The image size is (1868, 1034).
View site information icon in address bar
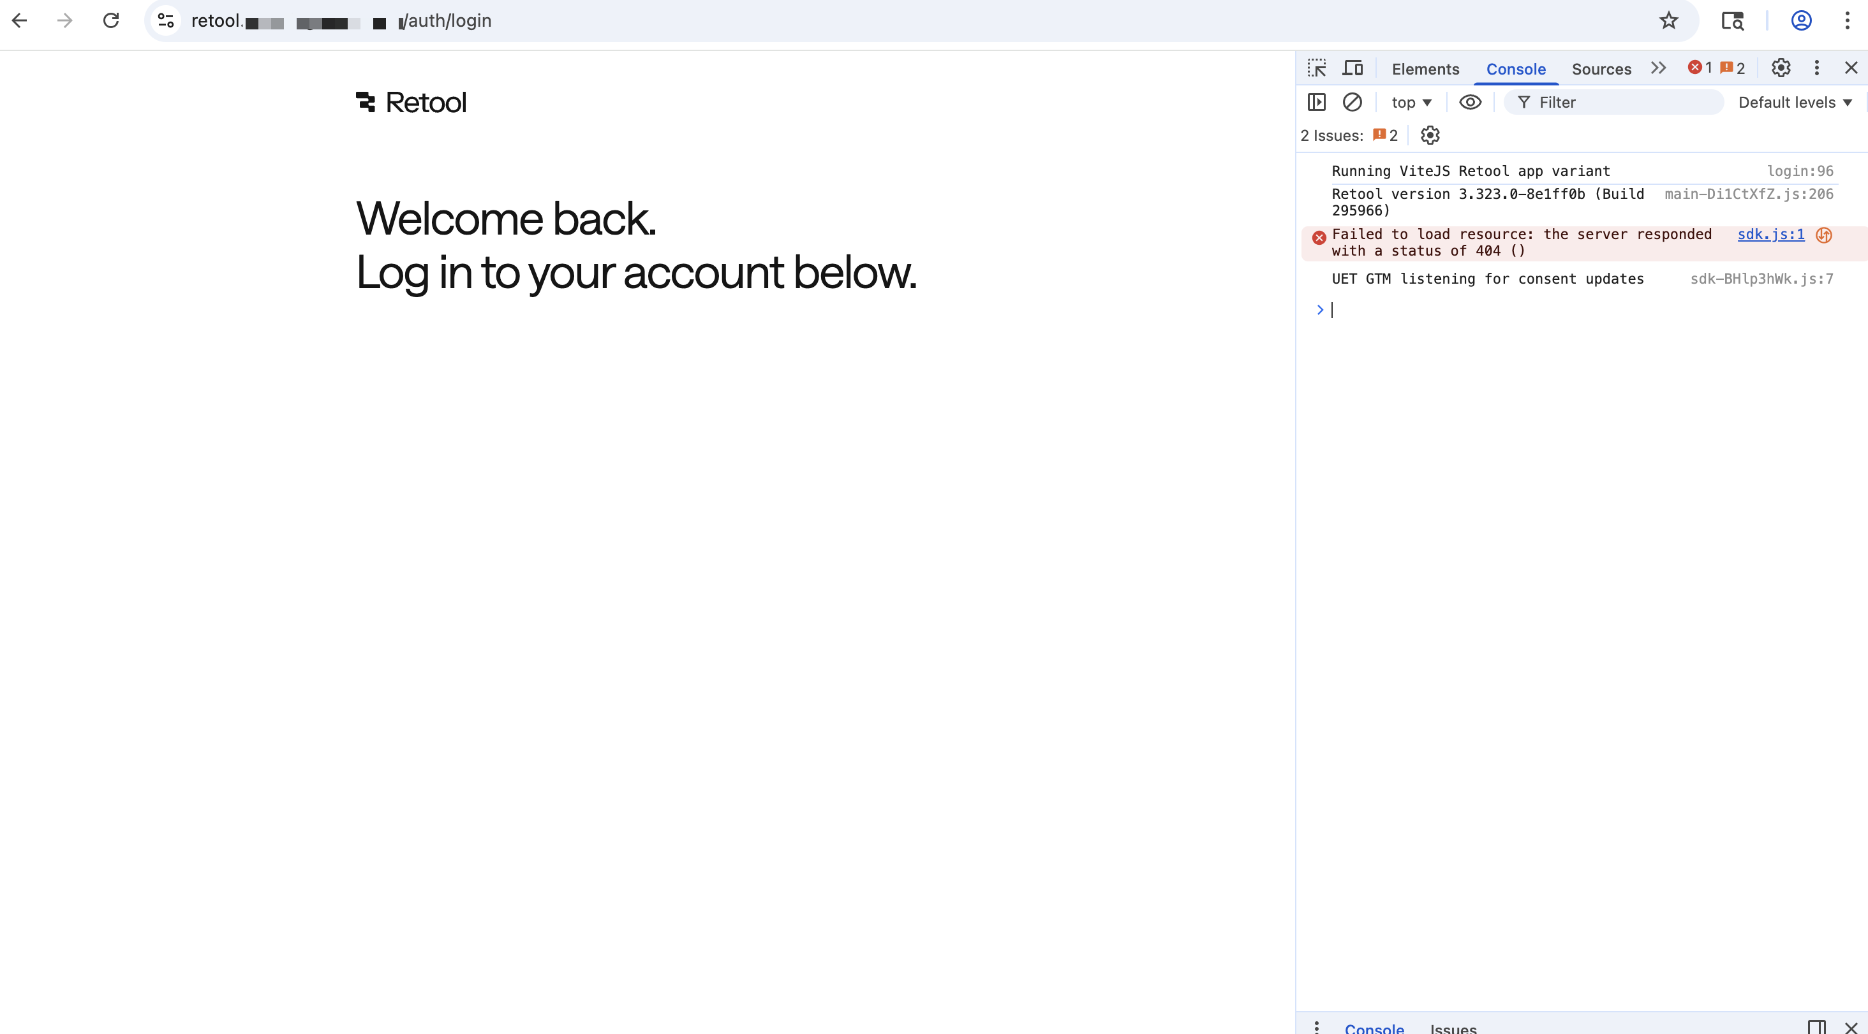pyautogui.click(x=166, y=20)
